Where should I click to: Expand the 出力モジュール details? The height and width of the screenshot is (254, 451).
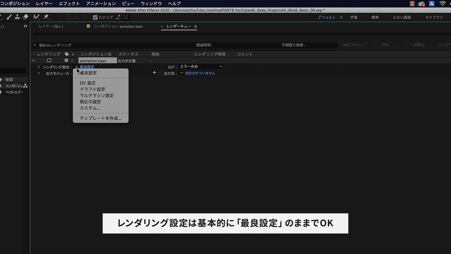click(x=39, y=73)
